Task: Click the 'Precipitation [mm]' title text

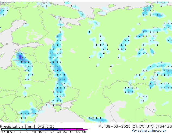Action: pos(17,126)
